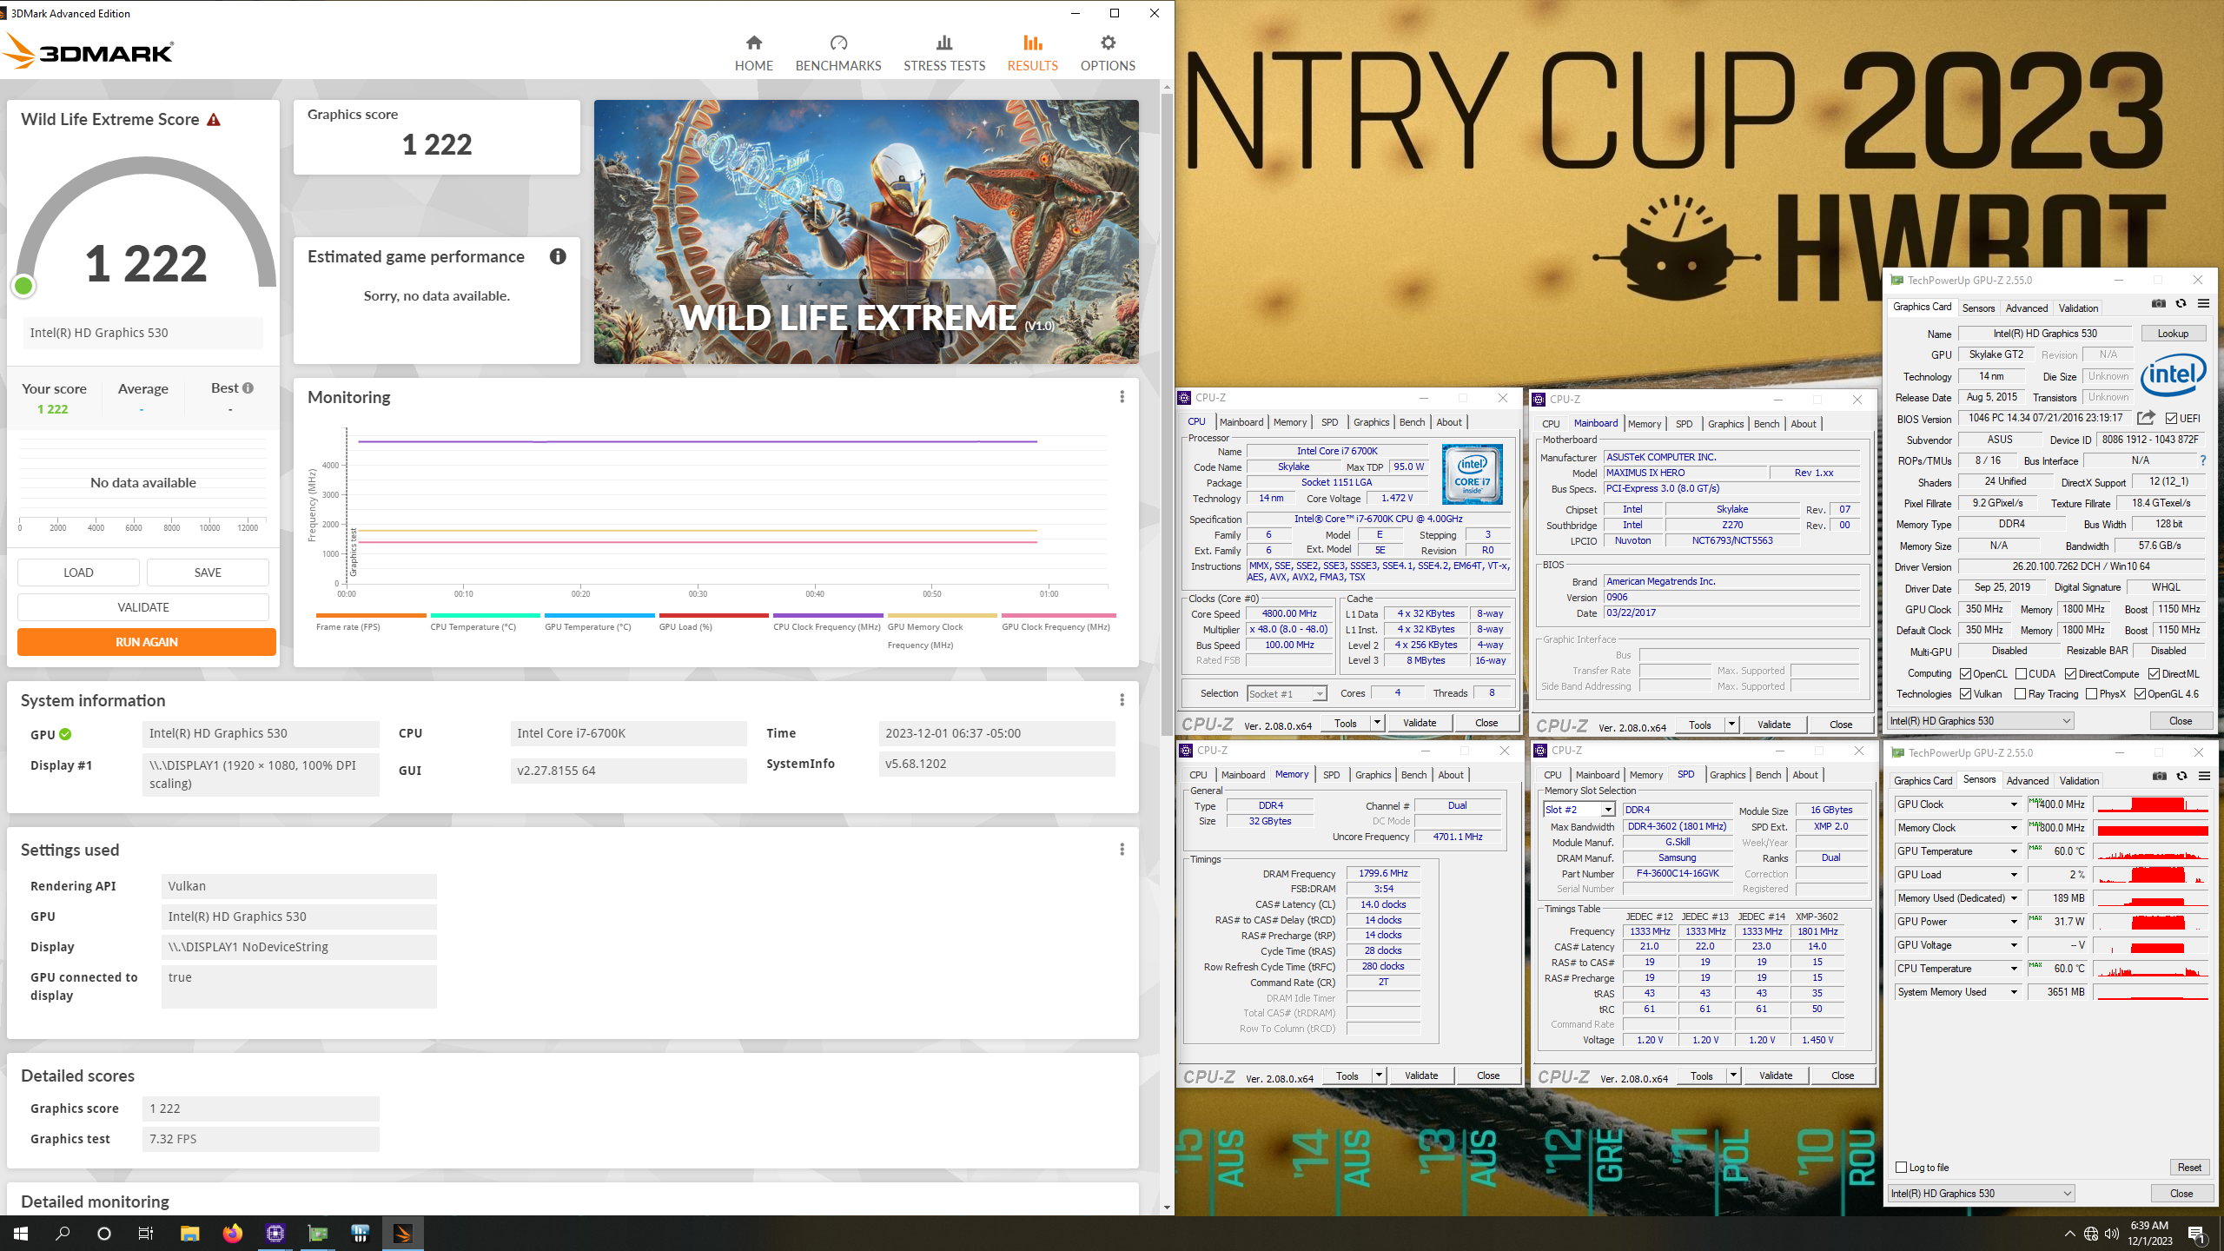Open the Options gear icon
Screen dimensions: 2224x1251
tap(1108, 43)
